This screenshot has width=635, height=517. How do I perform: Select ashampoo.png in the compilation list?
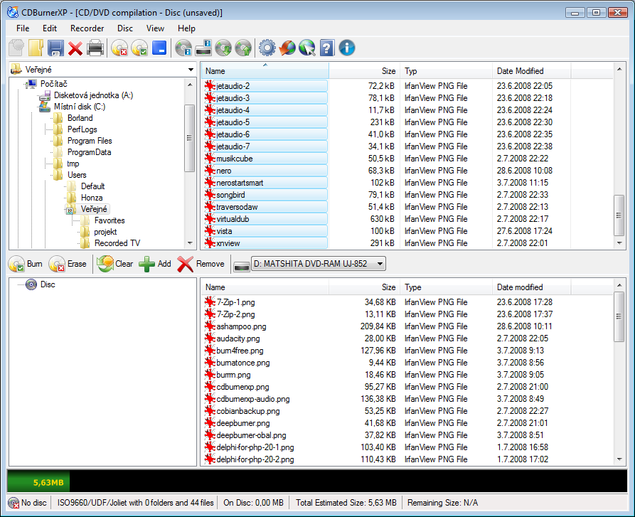241,326
